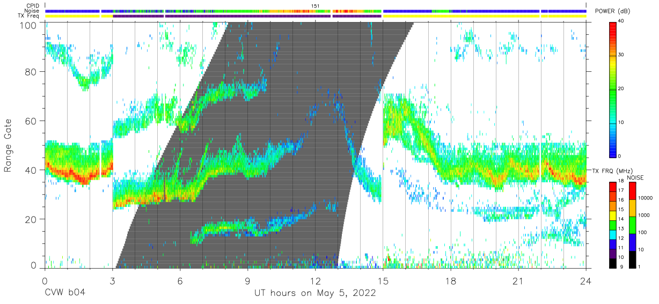Click the 3 hour tick on time axis

click(112, 281)
